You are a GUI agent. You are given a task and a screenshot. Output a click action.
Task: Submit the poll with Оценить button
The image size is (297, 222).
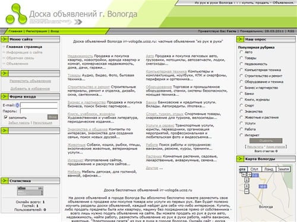(x=266, y=141)
